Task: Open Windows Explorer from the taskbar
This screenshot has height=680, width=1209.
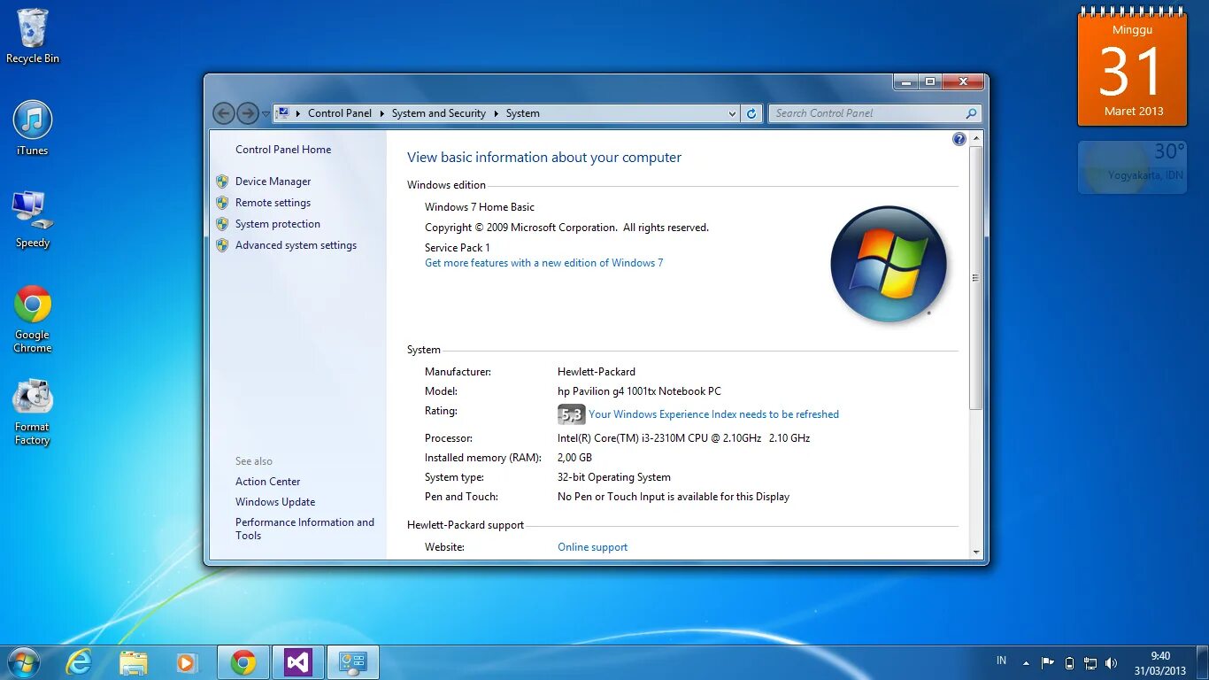Action: point(134,662)
